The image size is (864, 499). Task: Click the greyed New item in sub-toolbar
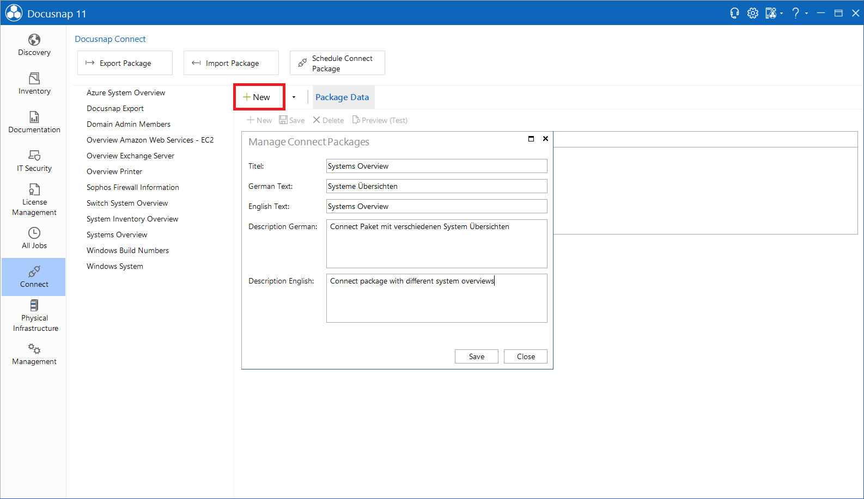[x=259, y=120]
